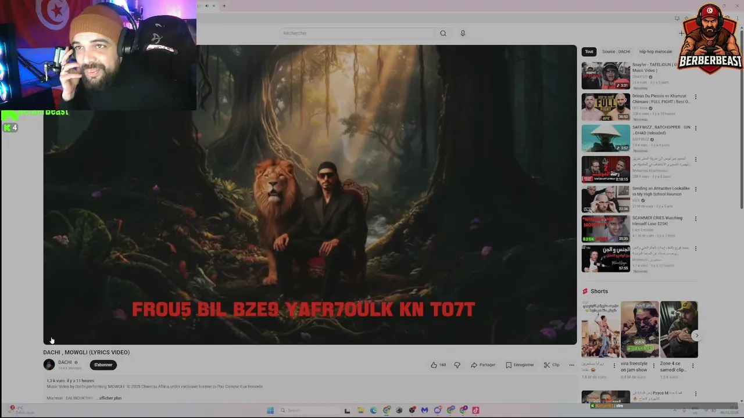
Task: Open TikTok app in taskbar
Action: pyautogui.click(x=475, y=410)
